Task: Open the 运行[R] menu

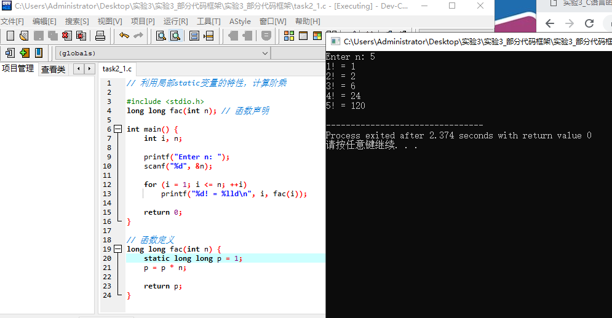Action: (176, 22)
